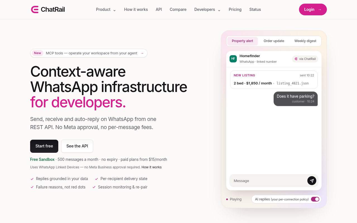Click the Playing status indicator
This screenshot has height=223, width=357.
pyautogui.click(x=234, y=199)
